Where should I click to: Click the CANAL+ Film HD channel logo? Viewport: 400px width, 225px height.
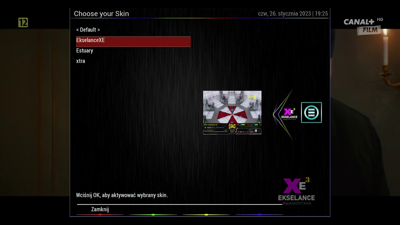pyautogui.click(x=363, y=26)
